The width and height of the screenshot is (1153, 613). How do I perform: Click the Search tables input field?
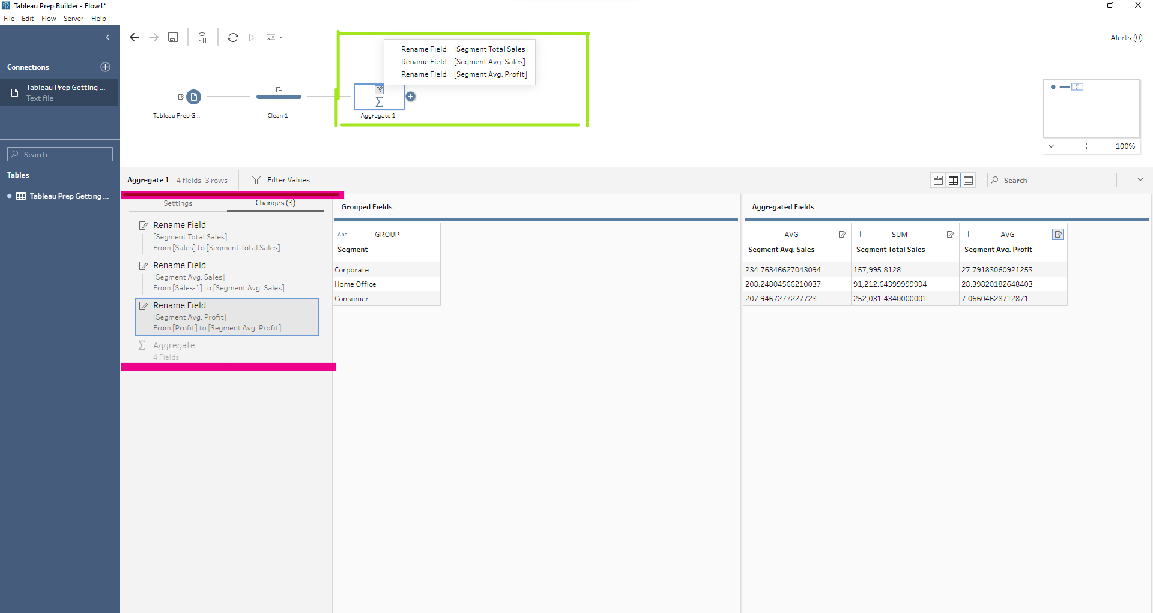(60, 154)
